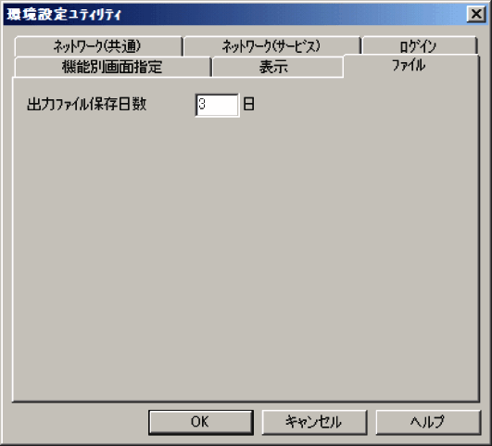The image size is (492, 446).
Task: Dismiss changes using キャンセル
Action: pyautogui.click(x=314, y=422)
